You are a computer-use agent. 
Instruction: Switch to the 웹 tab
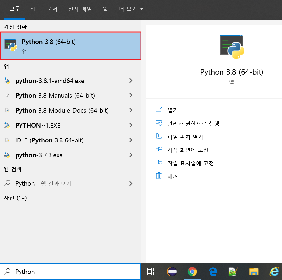click(105, 9)
